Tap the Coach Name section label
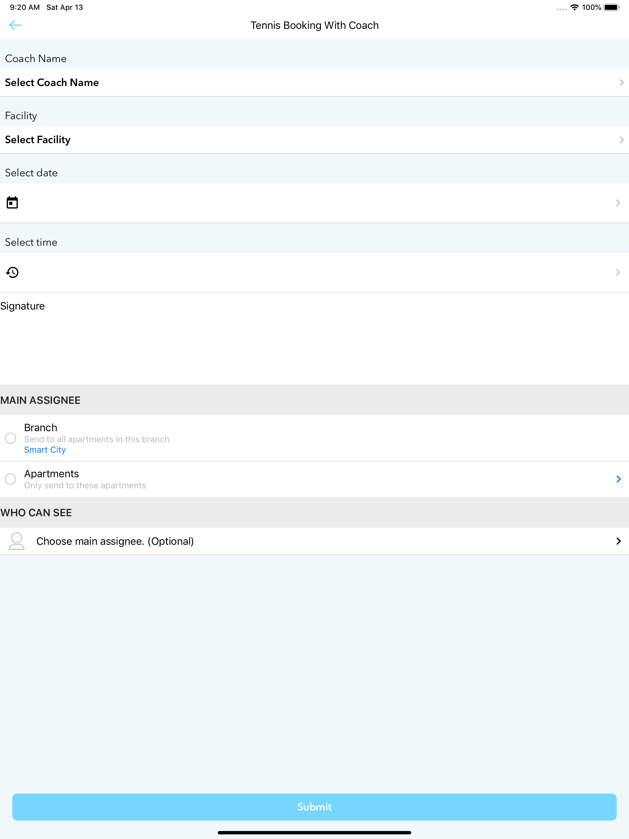The image size is (629, 839). point(36,58)
